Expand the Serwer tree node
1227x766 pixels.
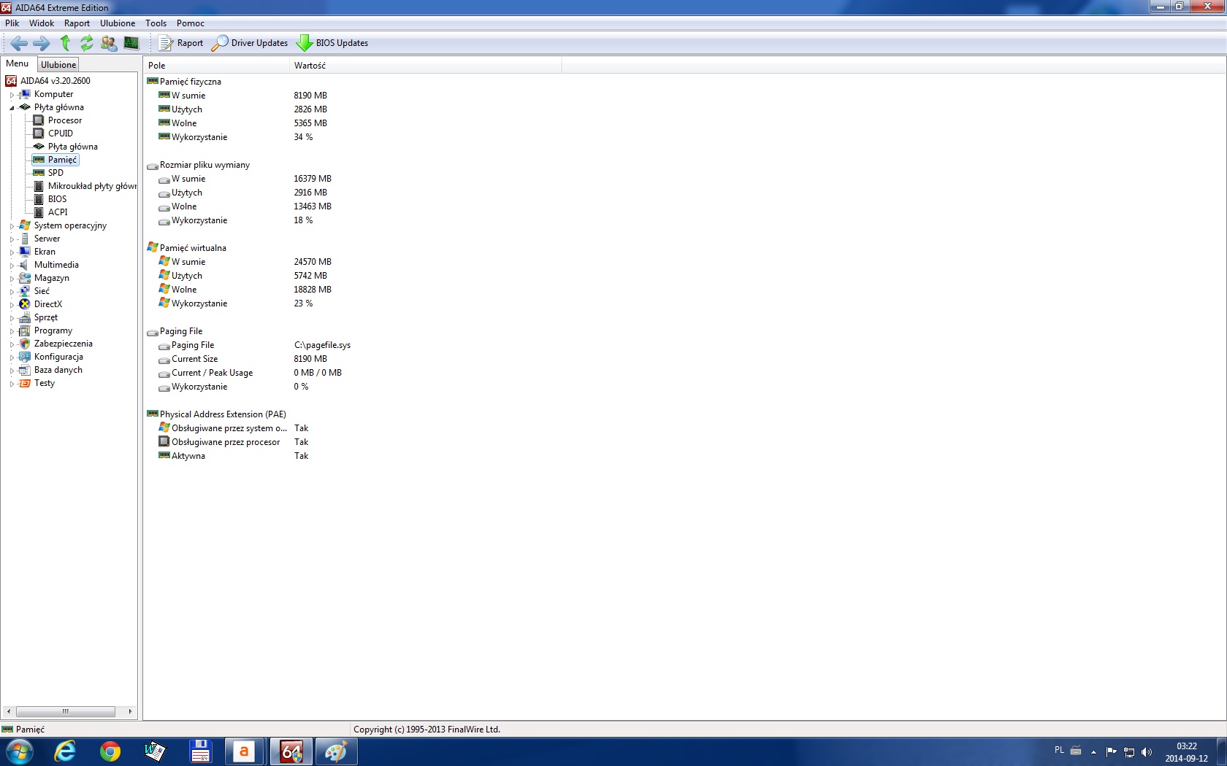(12, 239)
